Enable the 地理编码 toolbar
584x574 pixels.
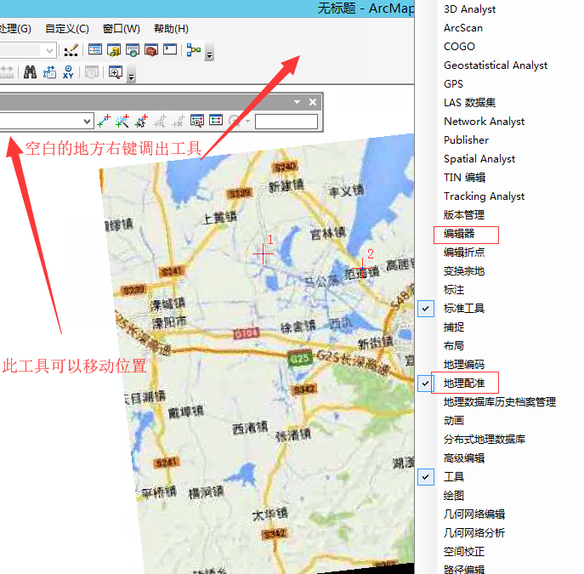[464, 365]
